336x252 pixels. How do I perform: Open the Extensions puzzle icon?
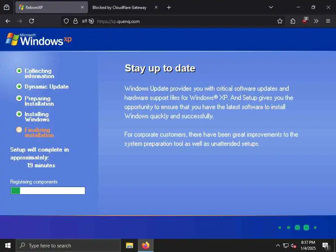pos(293,21)
